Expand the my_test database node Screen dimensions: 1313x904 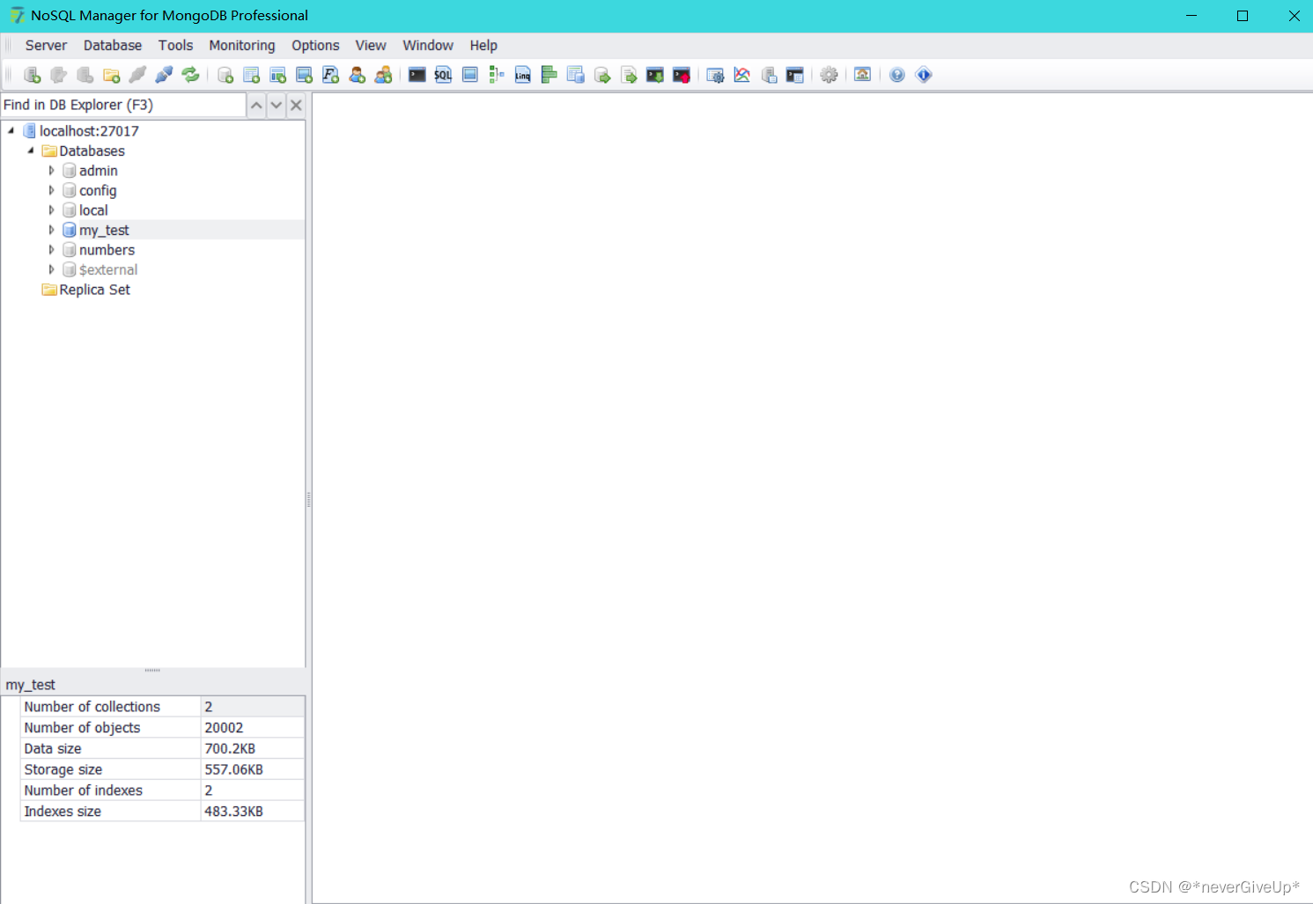coord(51,230)
